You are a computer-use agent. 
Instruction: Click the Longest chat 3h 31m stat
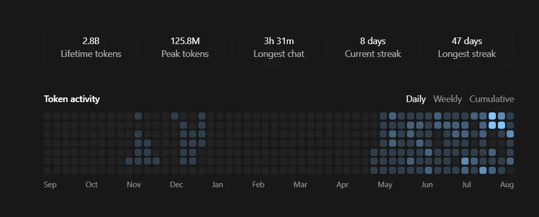coord(279,47)
